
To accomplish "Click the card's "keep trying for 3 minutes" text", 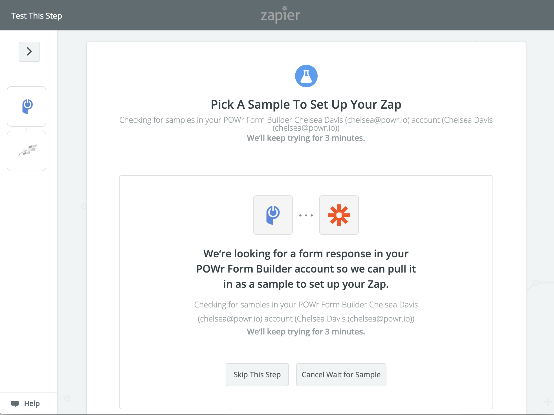I will (x=306, y=332).
